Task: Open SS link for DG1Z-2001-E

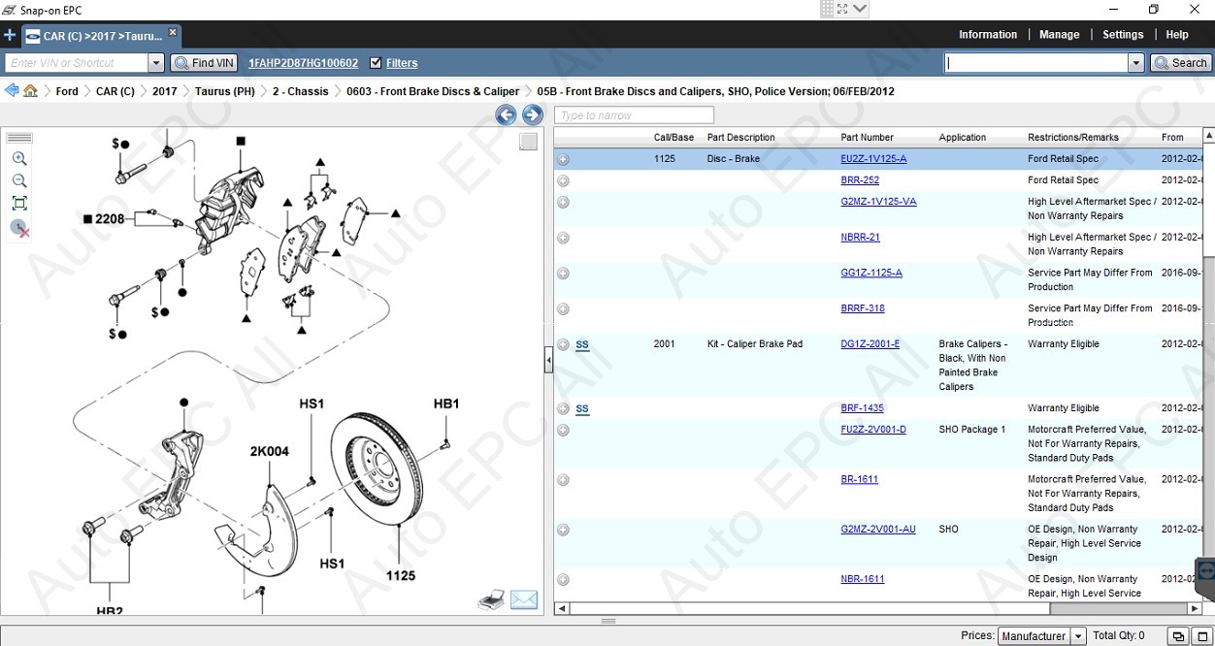Action: (x=582, y=344)
